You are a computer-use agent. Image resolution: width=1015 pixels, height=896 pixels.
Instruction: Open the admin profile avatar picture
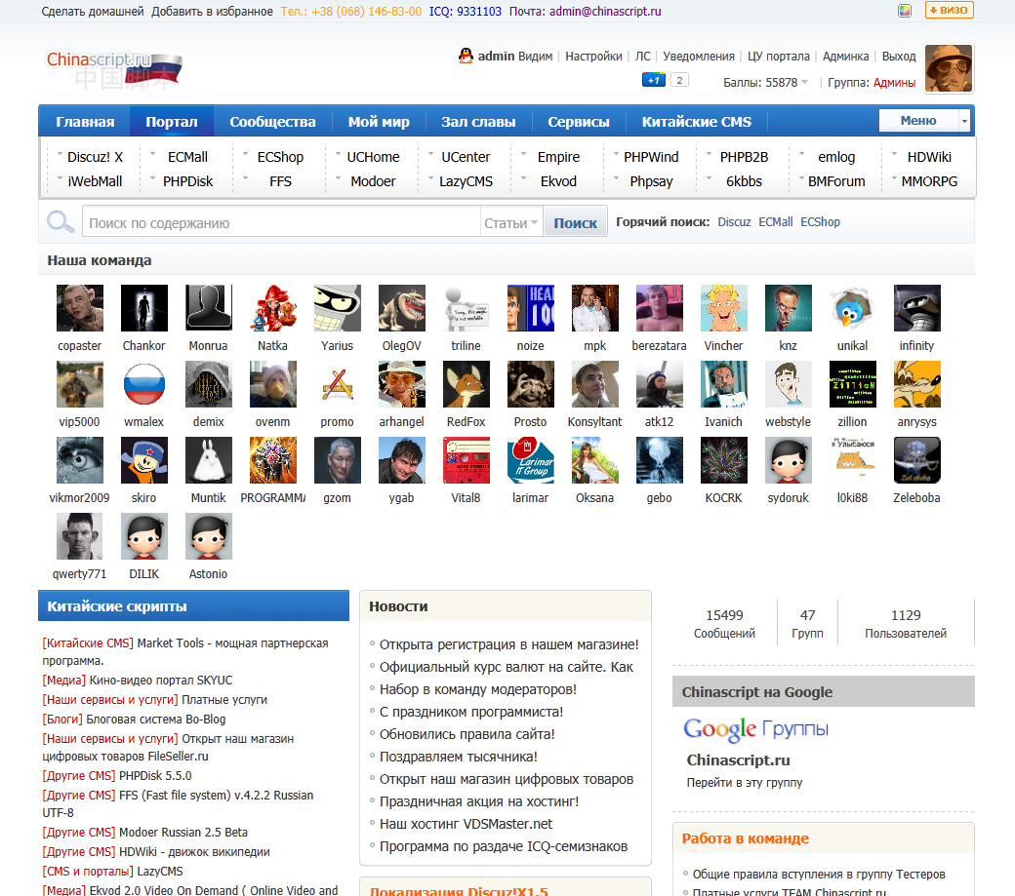pos(949,68)
